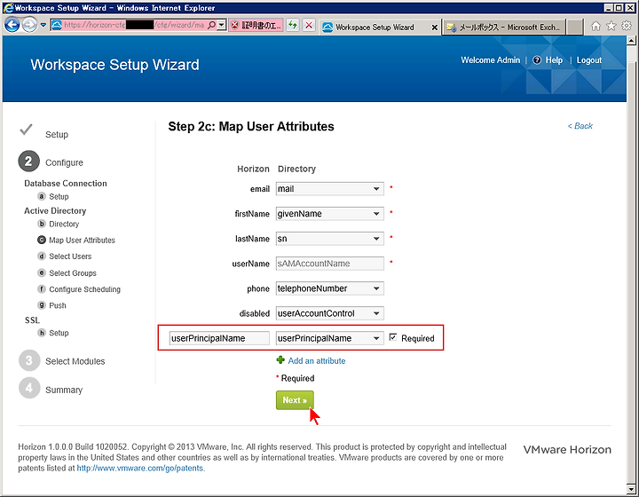Switch to Workspace Setup Wizard tab
Viewport: 639px width, 497px height.
(375, 28)
